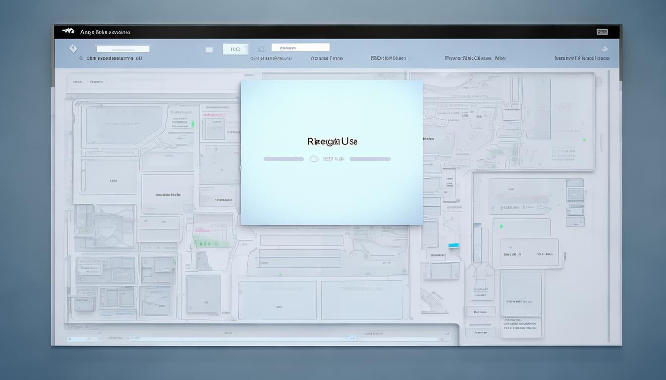Focus the white text field beside the diamond icon

tap(123, 49)
